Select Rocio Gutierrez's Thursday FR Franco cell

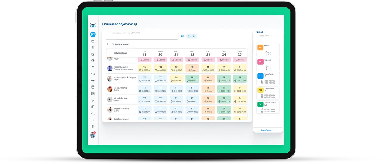click(x=192, y=68)
